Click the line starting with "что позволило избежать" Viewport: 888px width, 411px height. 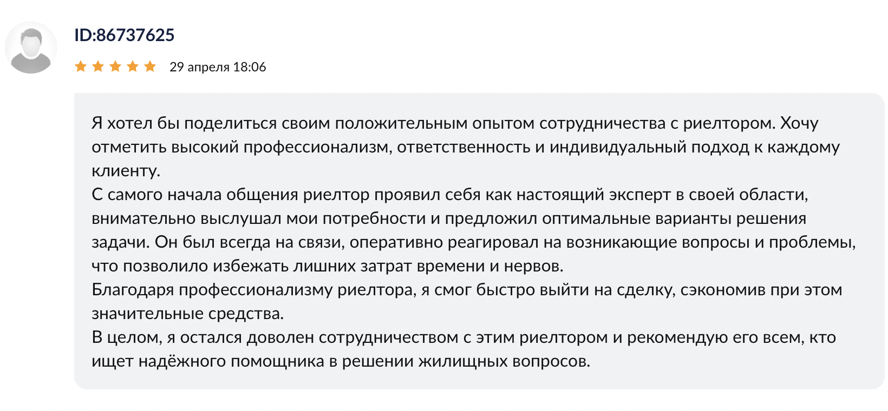(x=328, y=266)
